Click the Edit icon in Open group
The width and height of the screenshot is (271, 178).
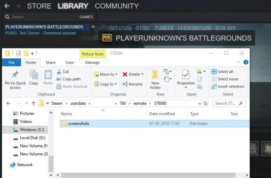[x=200, y=79]
